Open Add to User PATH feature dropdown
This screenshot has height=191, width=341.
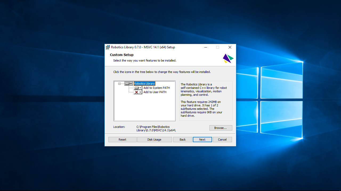click(x=138, y=92)
